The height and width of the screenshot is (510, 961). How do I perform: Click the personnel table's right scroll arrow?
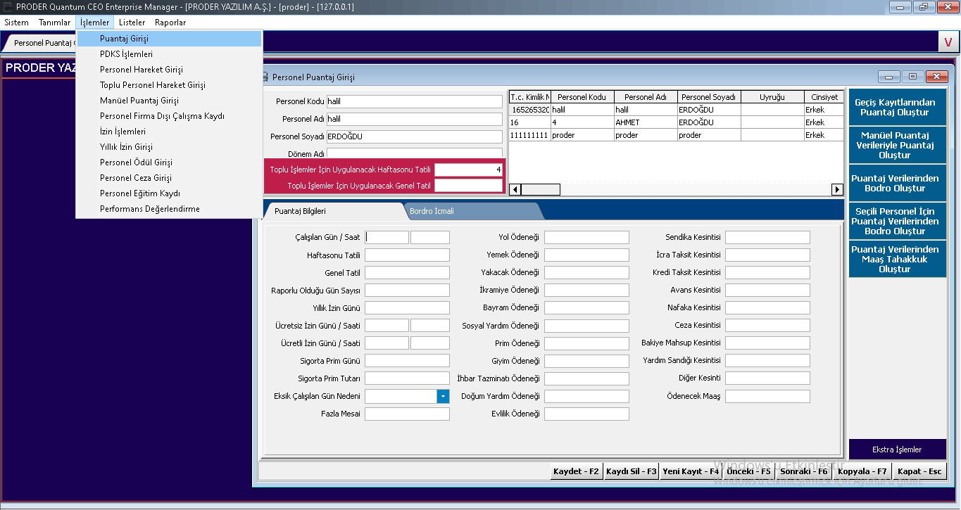837,189
